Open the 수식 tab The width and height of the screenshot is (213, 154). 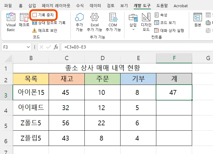point(80,6)
